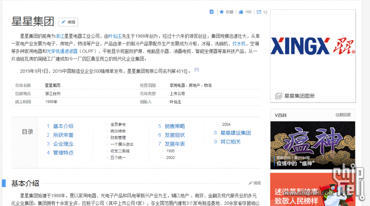Viewport: 370px width, 206px height.
Task: Click the 经营范围 value 家用电器、房地产、物流
Action: (x=190, y=85)
